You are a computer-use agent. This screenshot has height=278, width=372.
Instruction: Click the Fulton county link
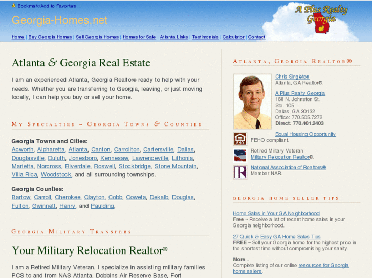click(20, 206)
